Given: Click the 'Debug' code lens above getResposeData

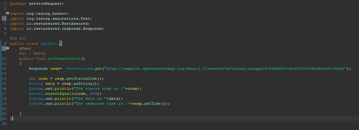Looking at the screenshot, I should coord(39,54).
